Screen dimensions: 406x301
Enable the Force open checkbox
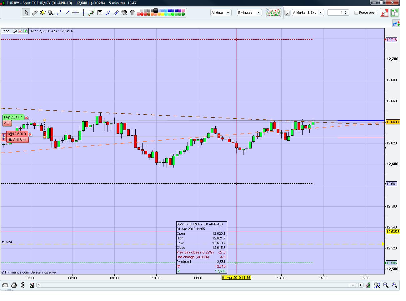pyautogui.click(x=356, y=13)
